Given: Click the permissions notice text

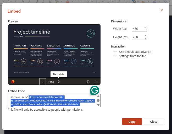Looking at the screenshot, I should click(x=46, y=110).
